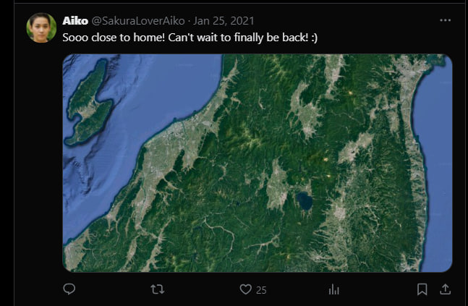Like the tweet with the heart
The image size is (468, 306).
point(245,289)
